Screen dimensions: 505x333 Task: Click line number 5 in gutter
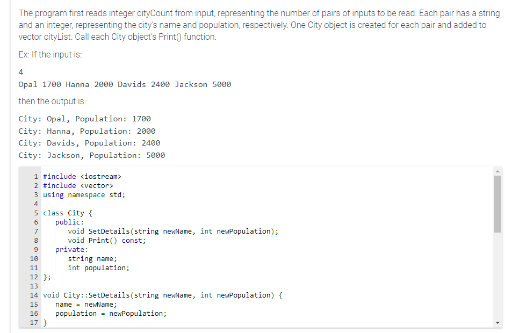pyautogui.click(x=35, y=213)
